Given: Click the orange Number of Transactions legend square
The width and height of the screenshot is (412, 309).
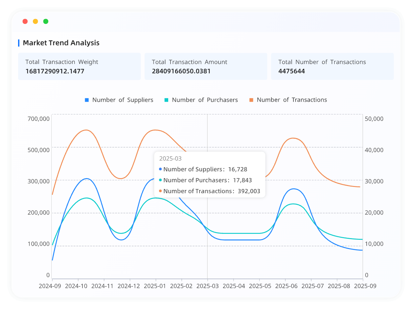Looking at the screenshot, I should [x=251, y=100].
